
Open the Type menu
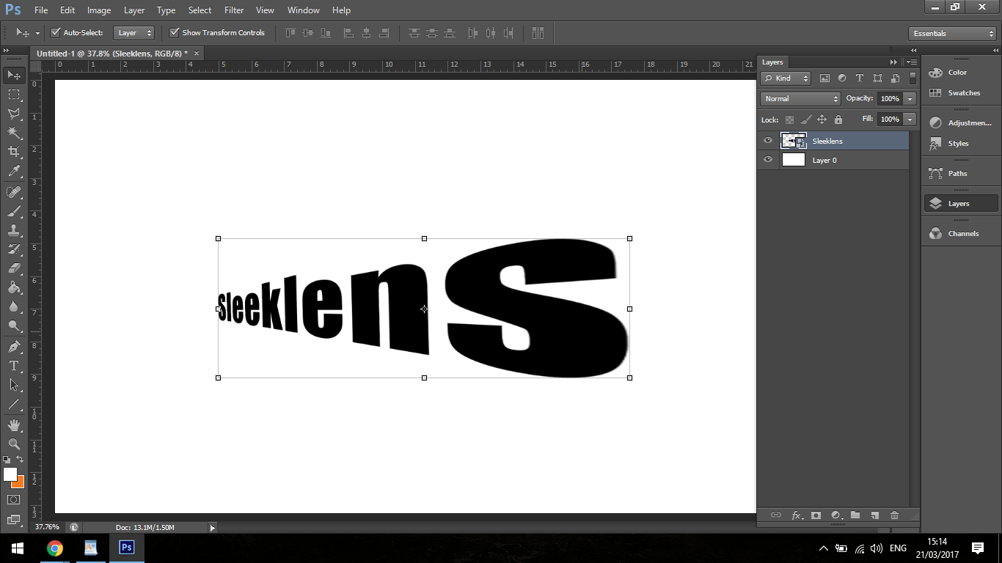[167, 10]
